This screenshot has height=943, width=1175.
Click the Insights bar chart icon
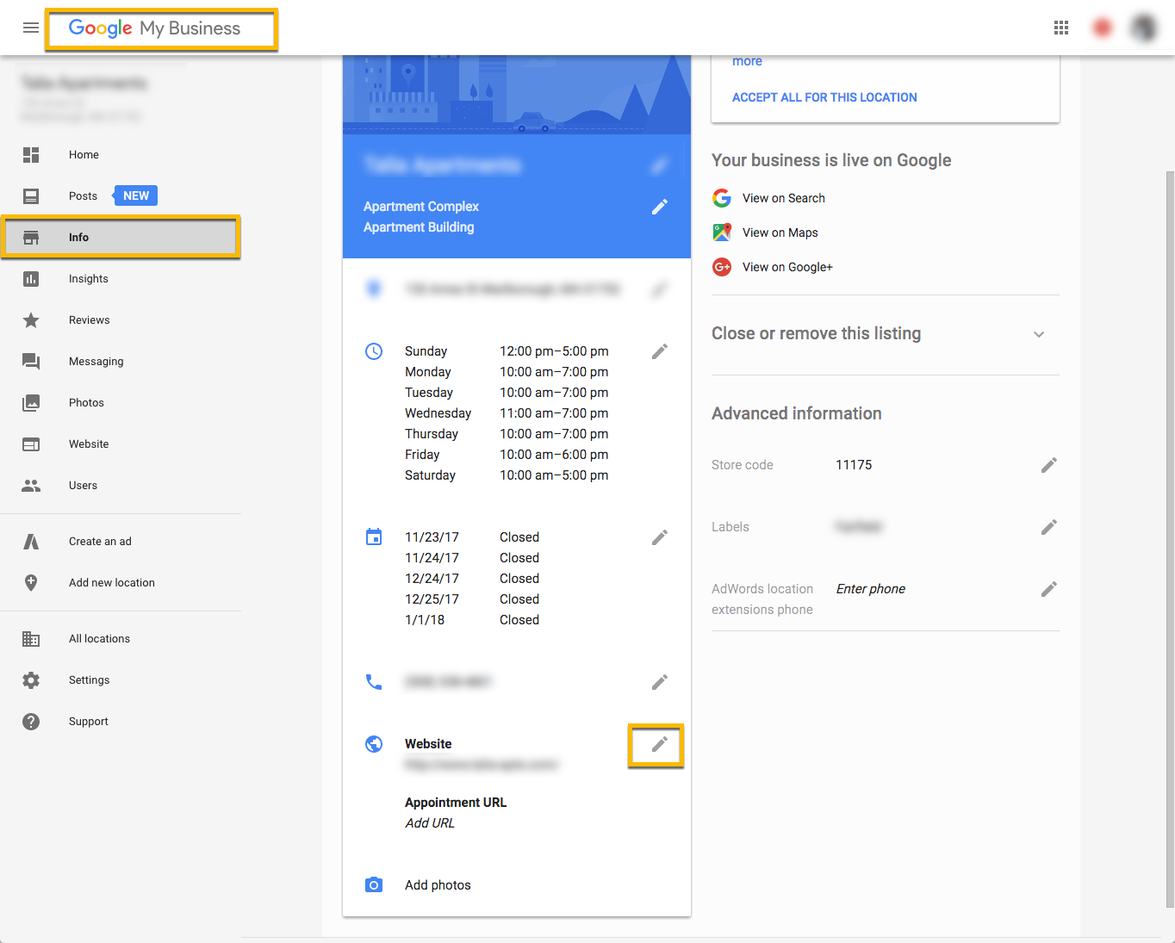pyautogui.click(x=31, y=279)
